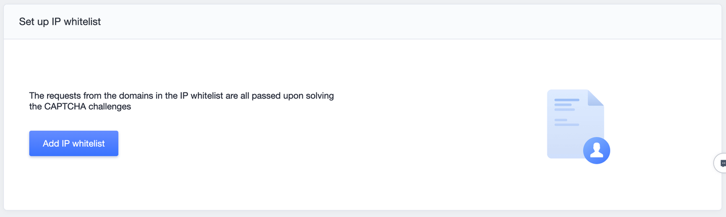Click the description text about IP whitelist requests
This screenshot has height=217, width=726.
coord(181,101)
